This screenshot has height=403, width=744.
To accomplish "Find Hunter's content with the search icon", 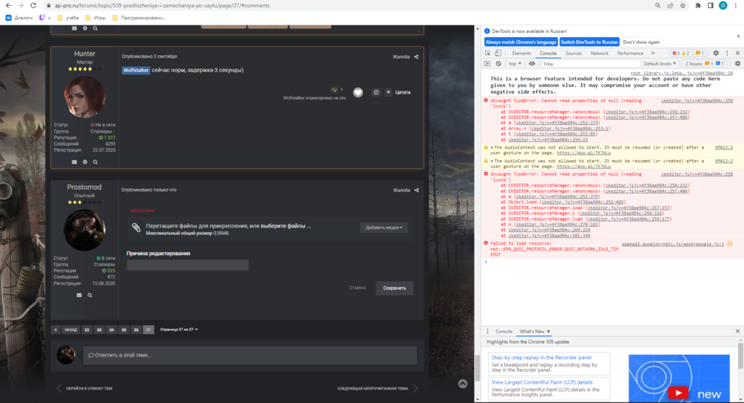I will 95,162.
